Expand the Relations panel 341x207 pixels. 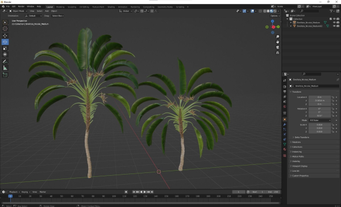coord(296,142)
